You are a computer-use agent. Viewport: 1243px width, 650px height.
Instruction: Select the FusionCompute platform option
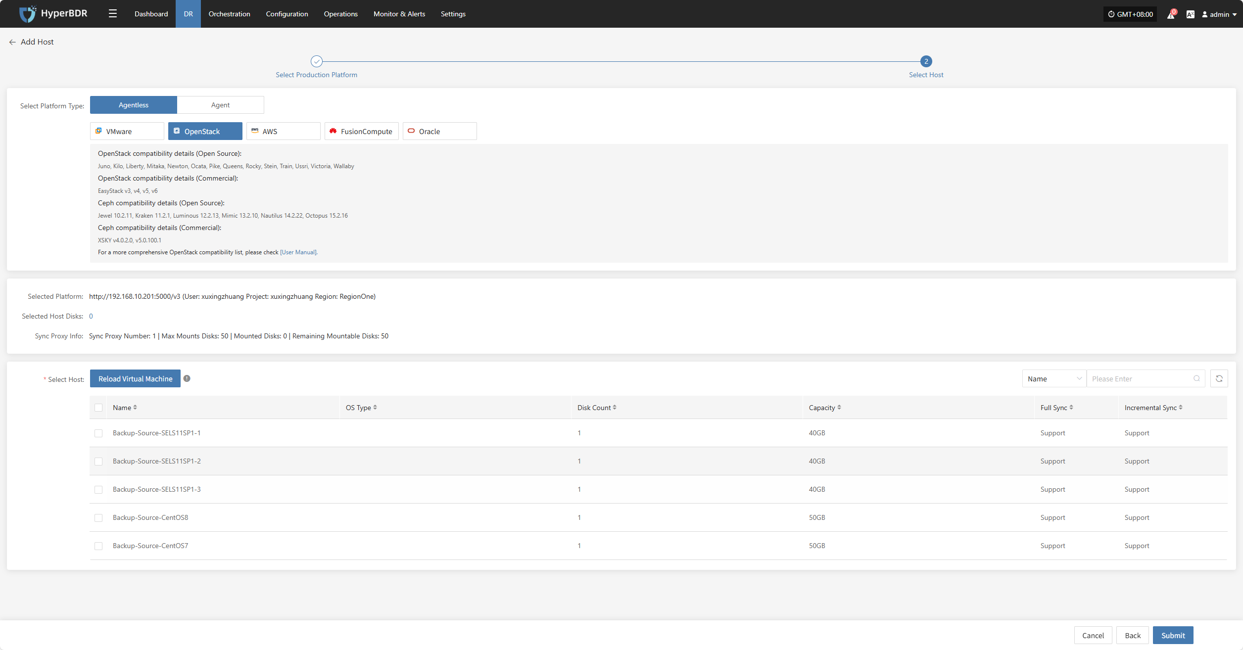tap(362, 131)
